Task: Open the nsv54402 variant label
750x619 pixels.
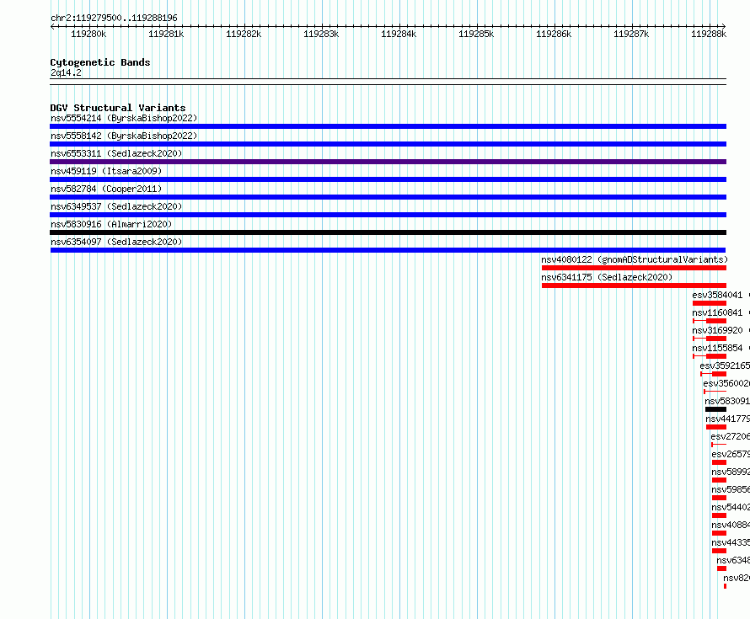Action: pos(731,507)
